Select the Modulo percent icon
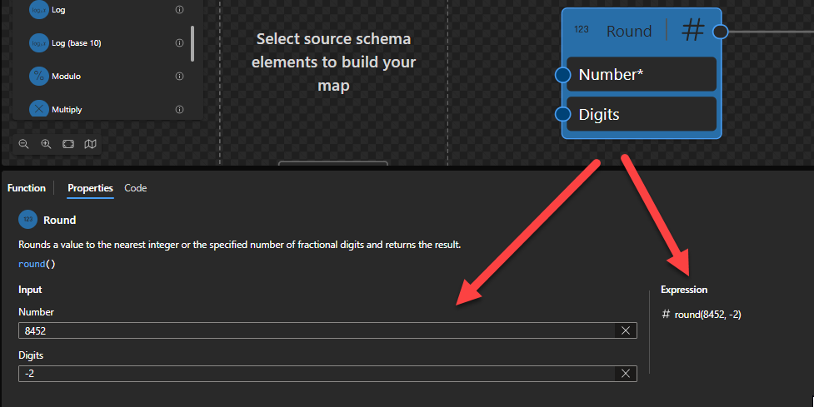The width and height of the screenshot is (814, 407). 39,77
